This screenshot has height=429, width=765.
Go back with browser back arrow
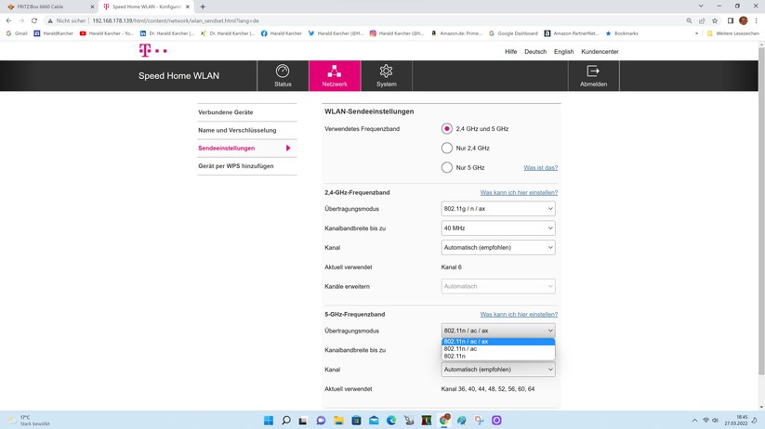pos(8,20)
